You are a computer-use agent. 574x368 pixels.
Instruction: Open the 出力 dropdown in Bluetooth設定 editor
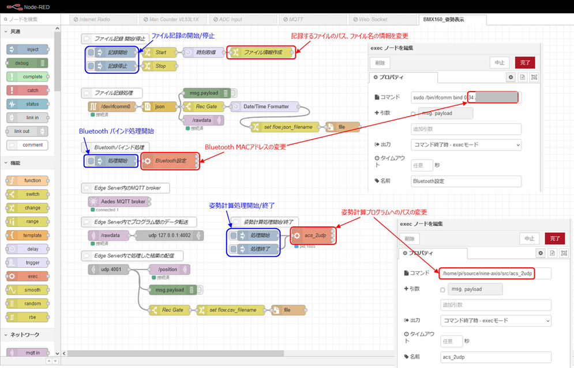[x=466, y=145]
